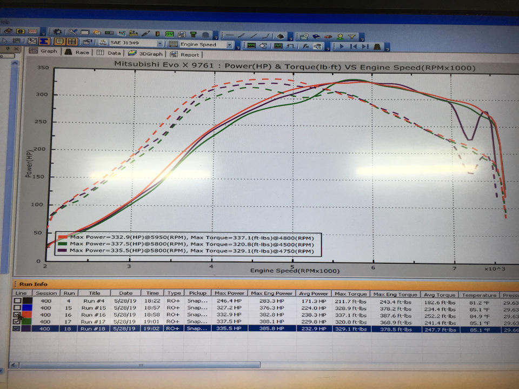
Task: Click the blue book database icon
Action: 316,36
